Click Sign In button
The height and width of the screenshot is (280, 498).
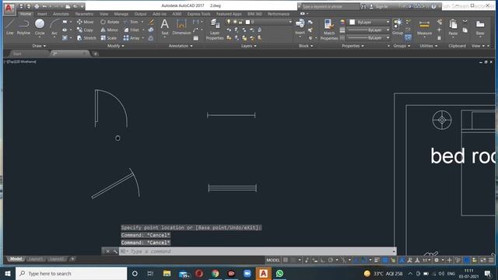(379, 6)
